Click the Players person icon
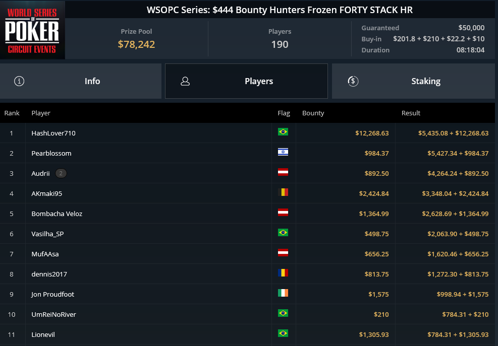 click(185, 81)
